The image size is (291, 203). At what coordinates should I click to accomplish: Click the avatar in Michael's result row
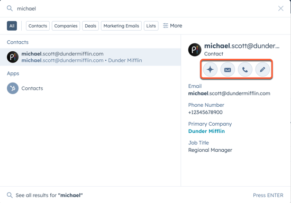13,57
